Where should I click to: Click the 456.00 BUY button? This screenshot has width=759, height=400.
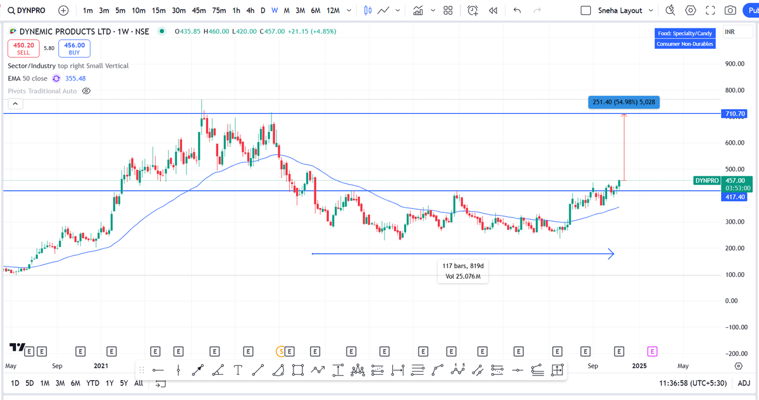click(x=74, y=49)
